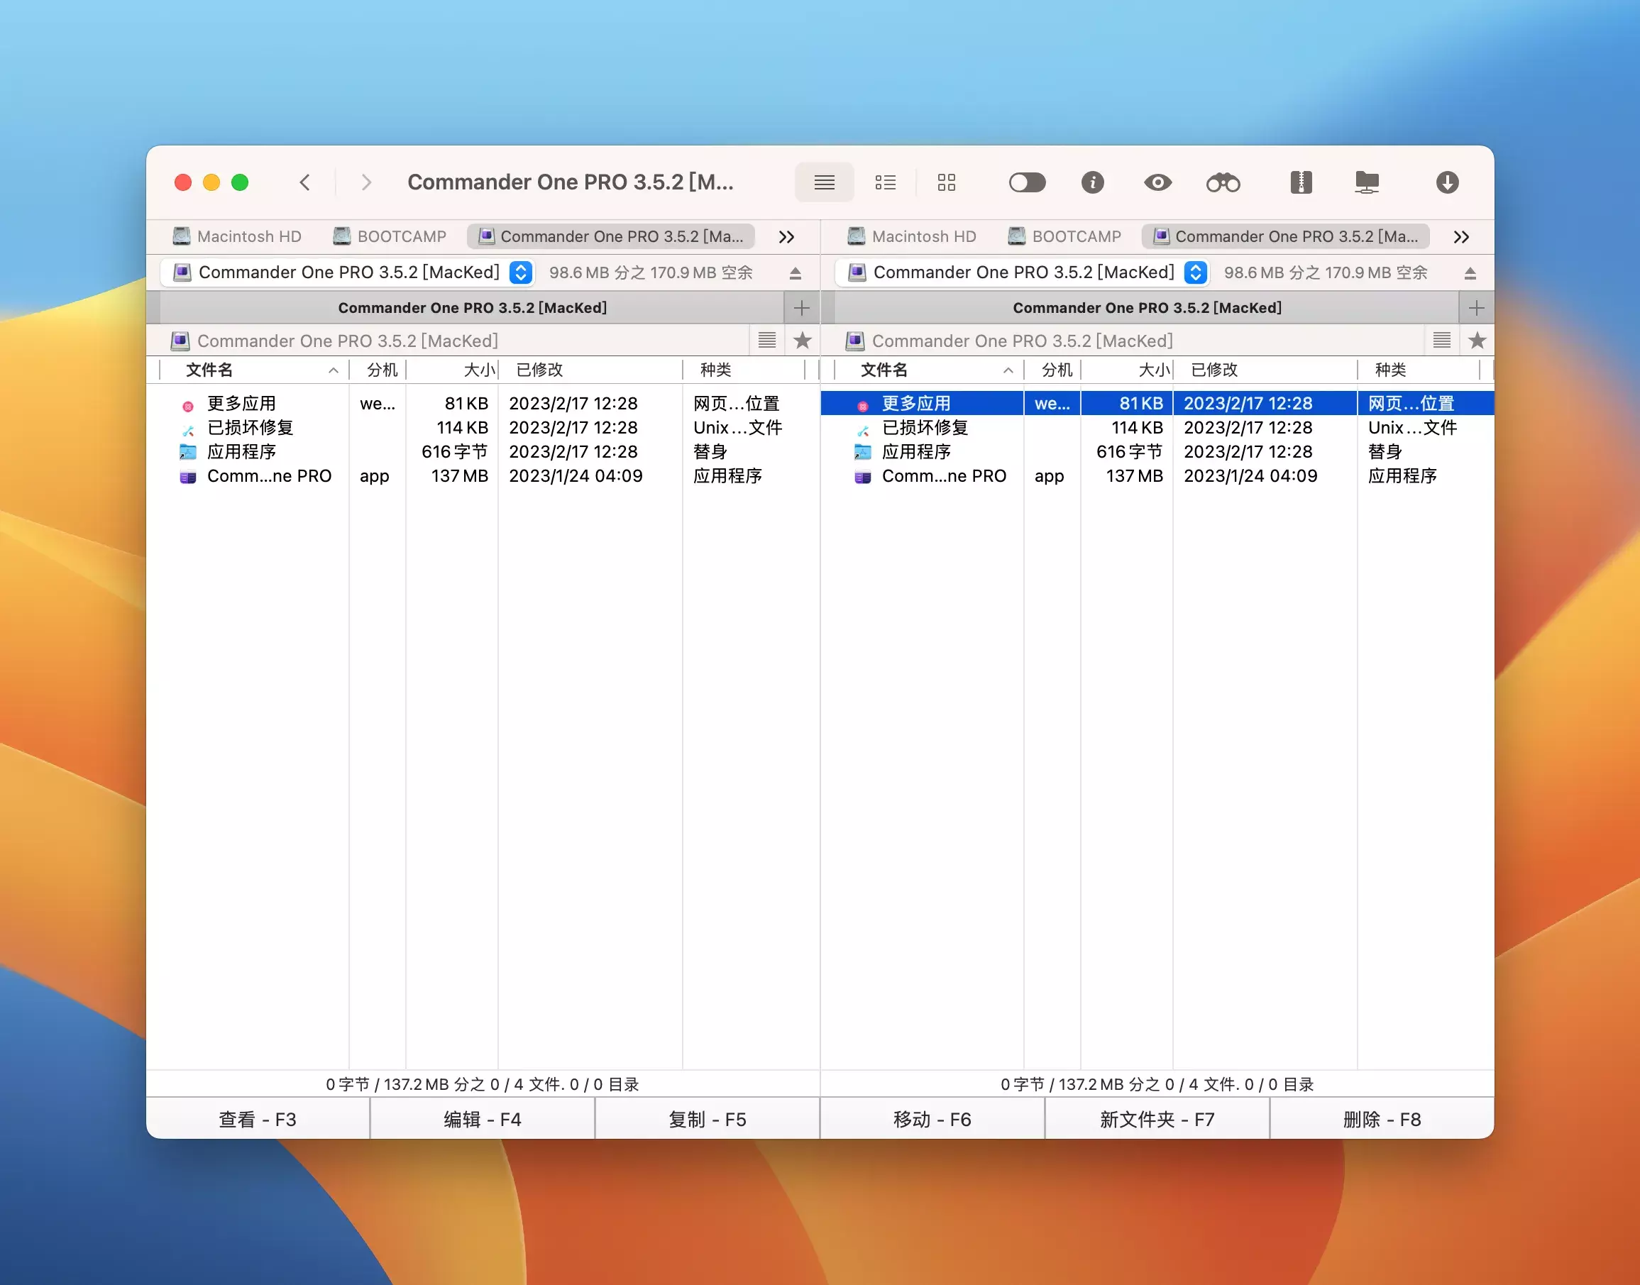Open the left pane drive selector dropdown
Image resolution: width=1640 pixels, height=1285 pixels.
pyautogui.click(x=521, y=272)
